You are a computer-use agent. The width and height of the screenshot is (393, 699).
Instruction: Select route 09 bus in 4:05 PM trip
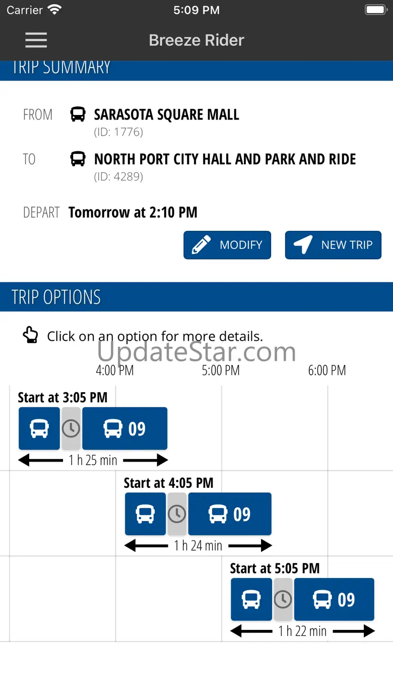[x=230, y=514]
